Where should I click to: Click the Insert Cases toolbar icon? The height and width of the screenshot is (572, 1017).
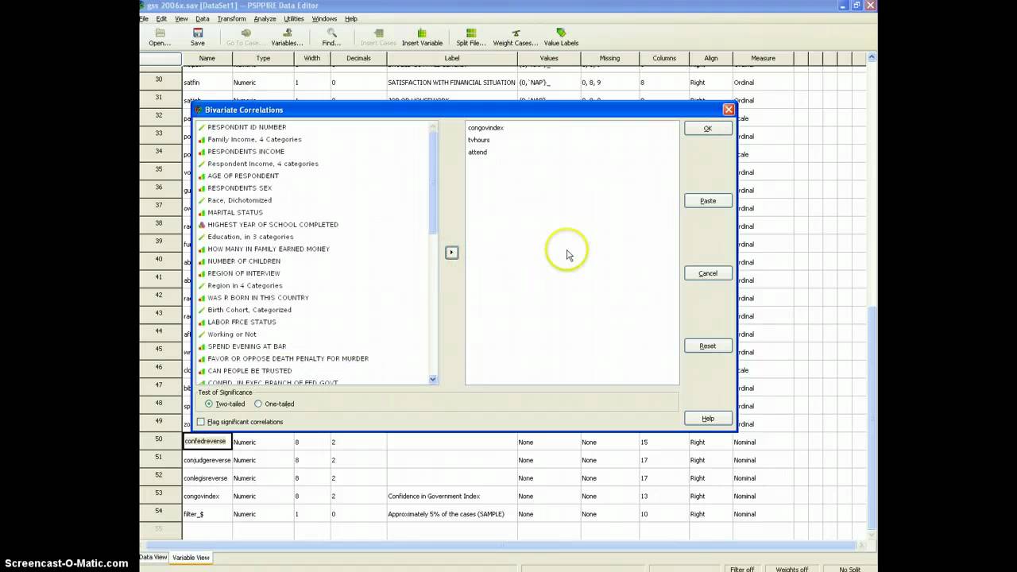pyautogui.click(x=378, y=37)
